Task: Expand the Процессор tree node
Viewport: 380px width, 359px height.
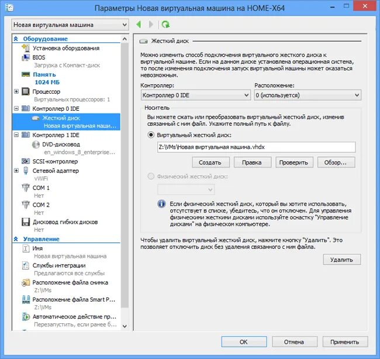Action: 16,91
